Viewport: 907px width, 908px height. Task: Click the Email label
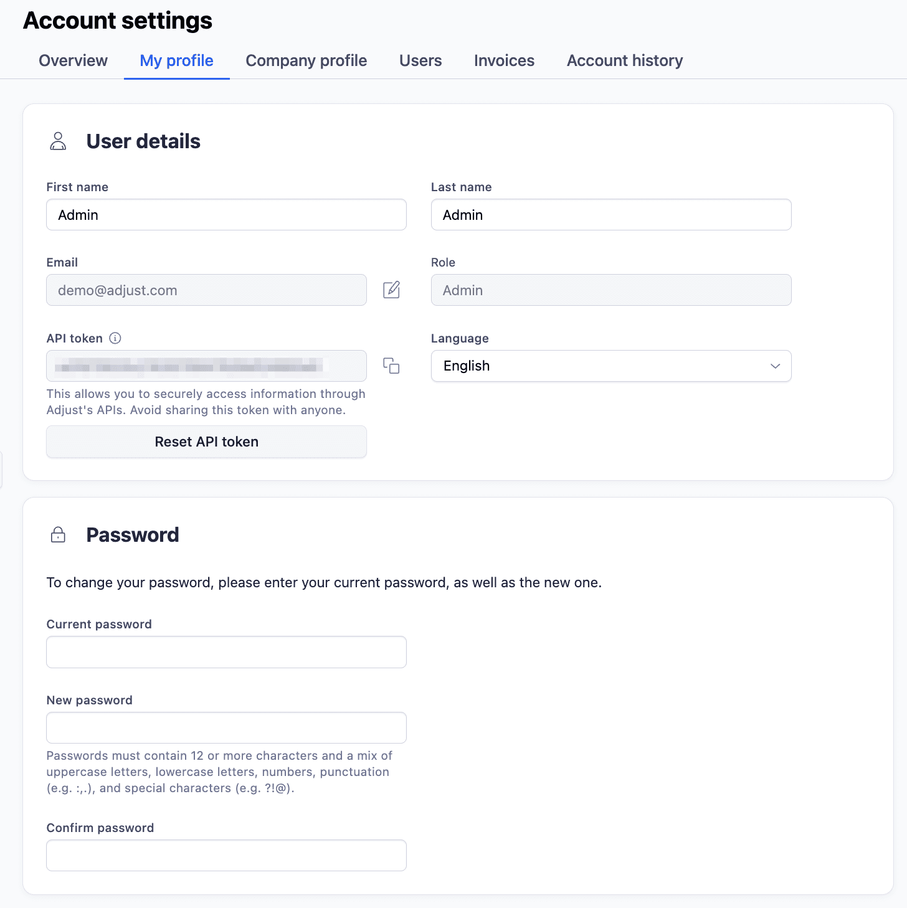point(62,262)
